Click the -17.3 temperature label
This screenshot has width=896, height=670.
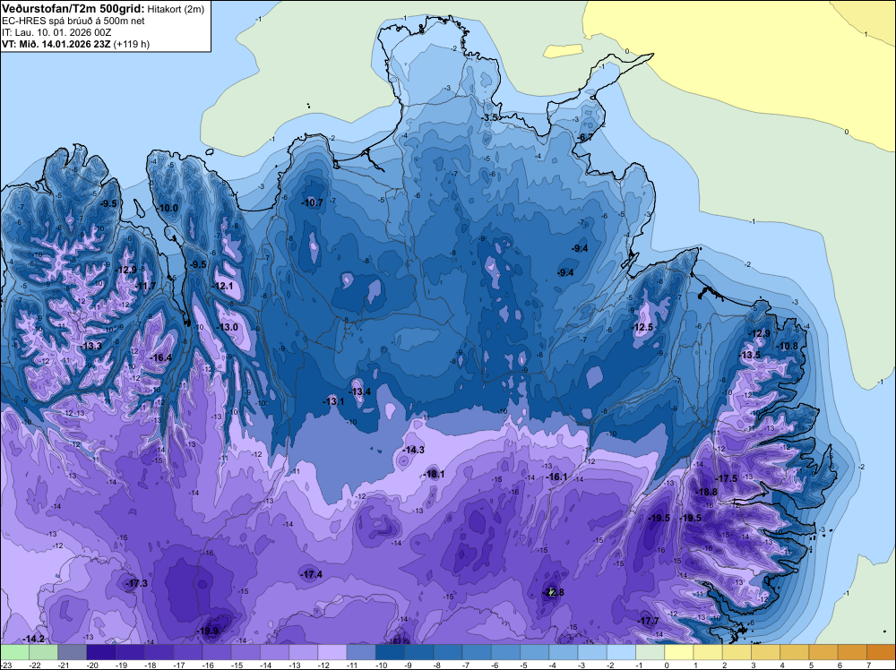click(x=136, y=583)
